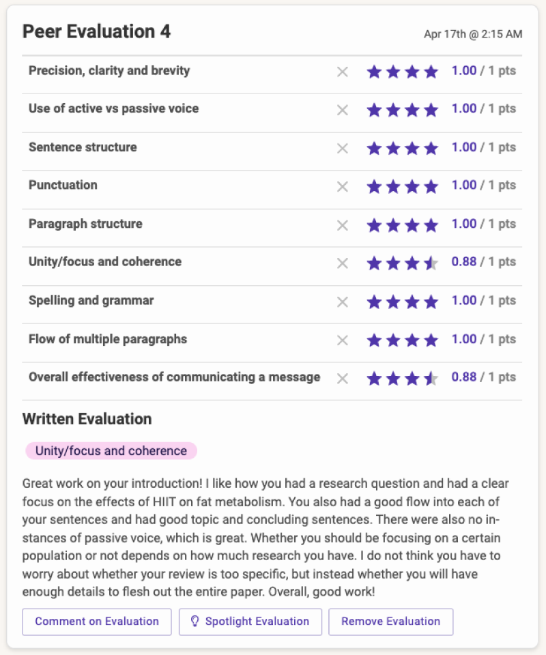
Task: Click the 1.00 score for Spelling and grammar
Action: (x=464, y=301)
